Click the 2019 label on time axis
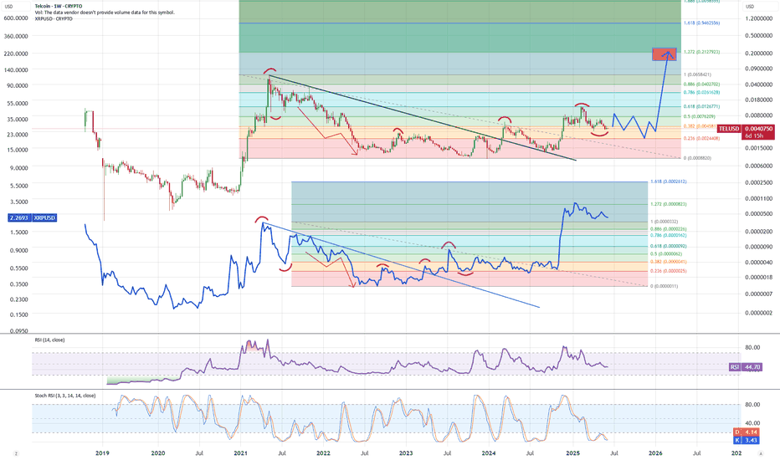 (x=102, y=452)
